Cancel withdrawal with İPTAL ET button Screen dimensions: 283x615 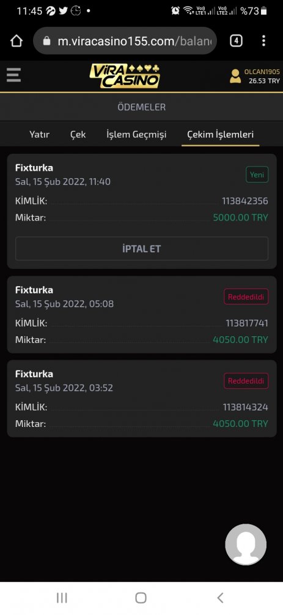(x=142, y=249)
